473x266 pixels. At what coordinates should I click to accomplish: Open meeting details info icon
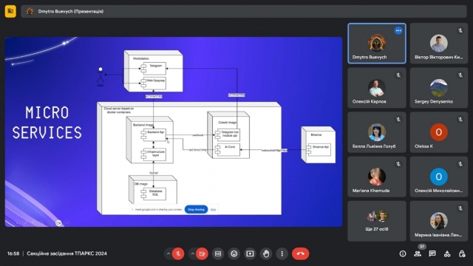pos(403,254)
